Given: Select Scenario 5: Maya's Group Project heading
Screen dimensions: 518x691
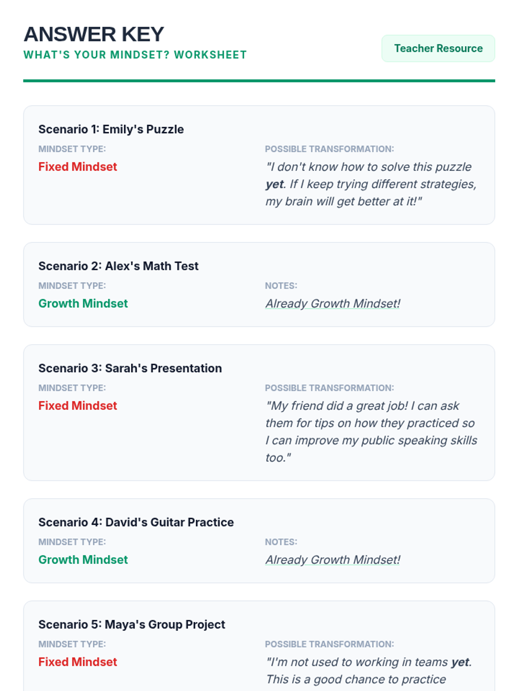Looking at the screenshot, I should 132,624.
